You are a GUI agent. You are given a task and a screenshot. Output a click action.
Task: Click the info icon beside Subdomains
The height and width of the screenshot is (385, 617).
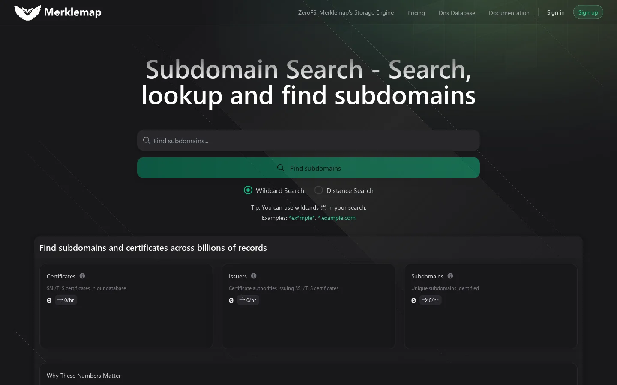click(x=450, y=276)
